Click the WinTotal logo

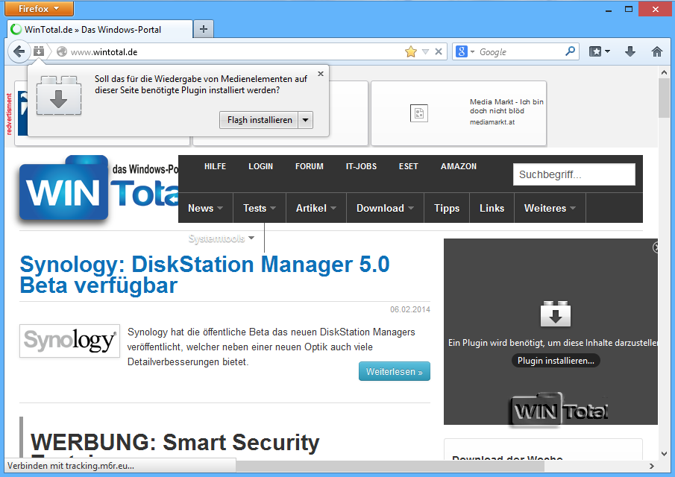click(99, 189)
